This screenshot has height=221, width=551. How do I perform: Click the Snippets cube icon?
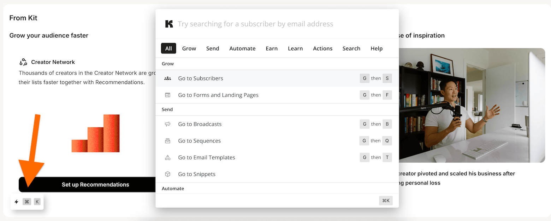[168, 174]
